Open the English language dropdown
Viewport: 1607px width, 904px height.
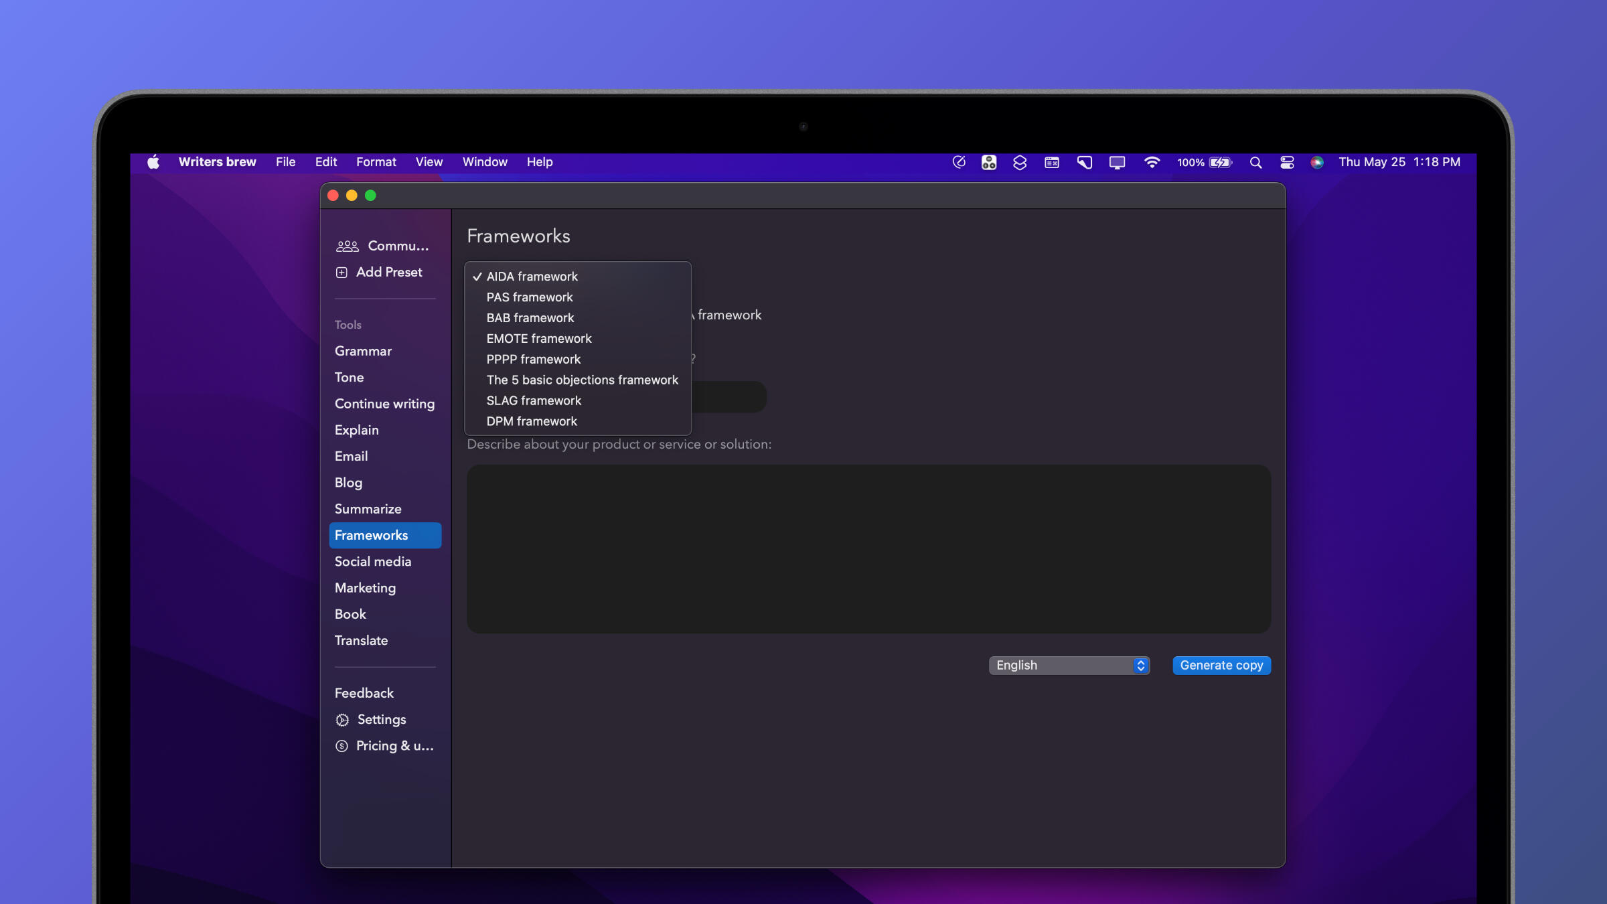pyautogui.click(x=1069, y=666)
